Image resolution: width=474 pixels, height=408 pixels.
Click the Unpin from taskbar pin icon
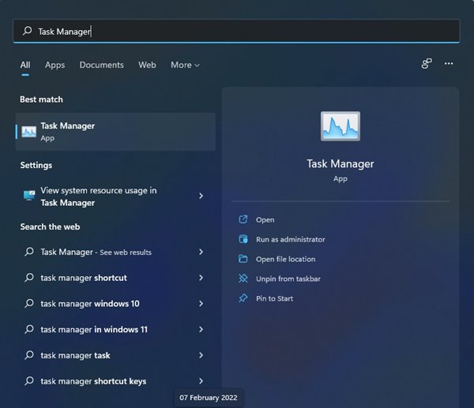(x=243, y=279)
